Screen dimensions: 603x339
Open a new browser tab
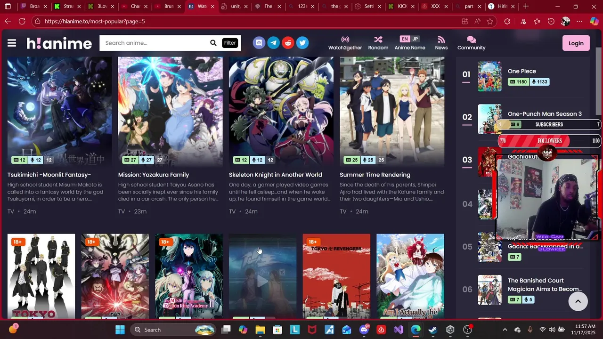click(526, 7)
